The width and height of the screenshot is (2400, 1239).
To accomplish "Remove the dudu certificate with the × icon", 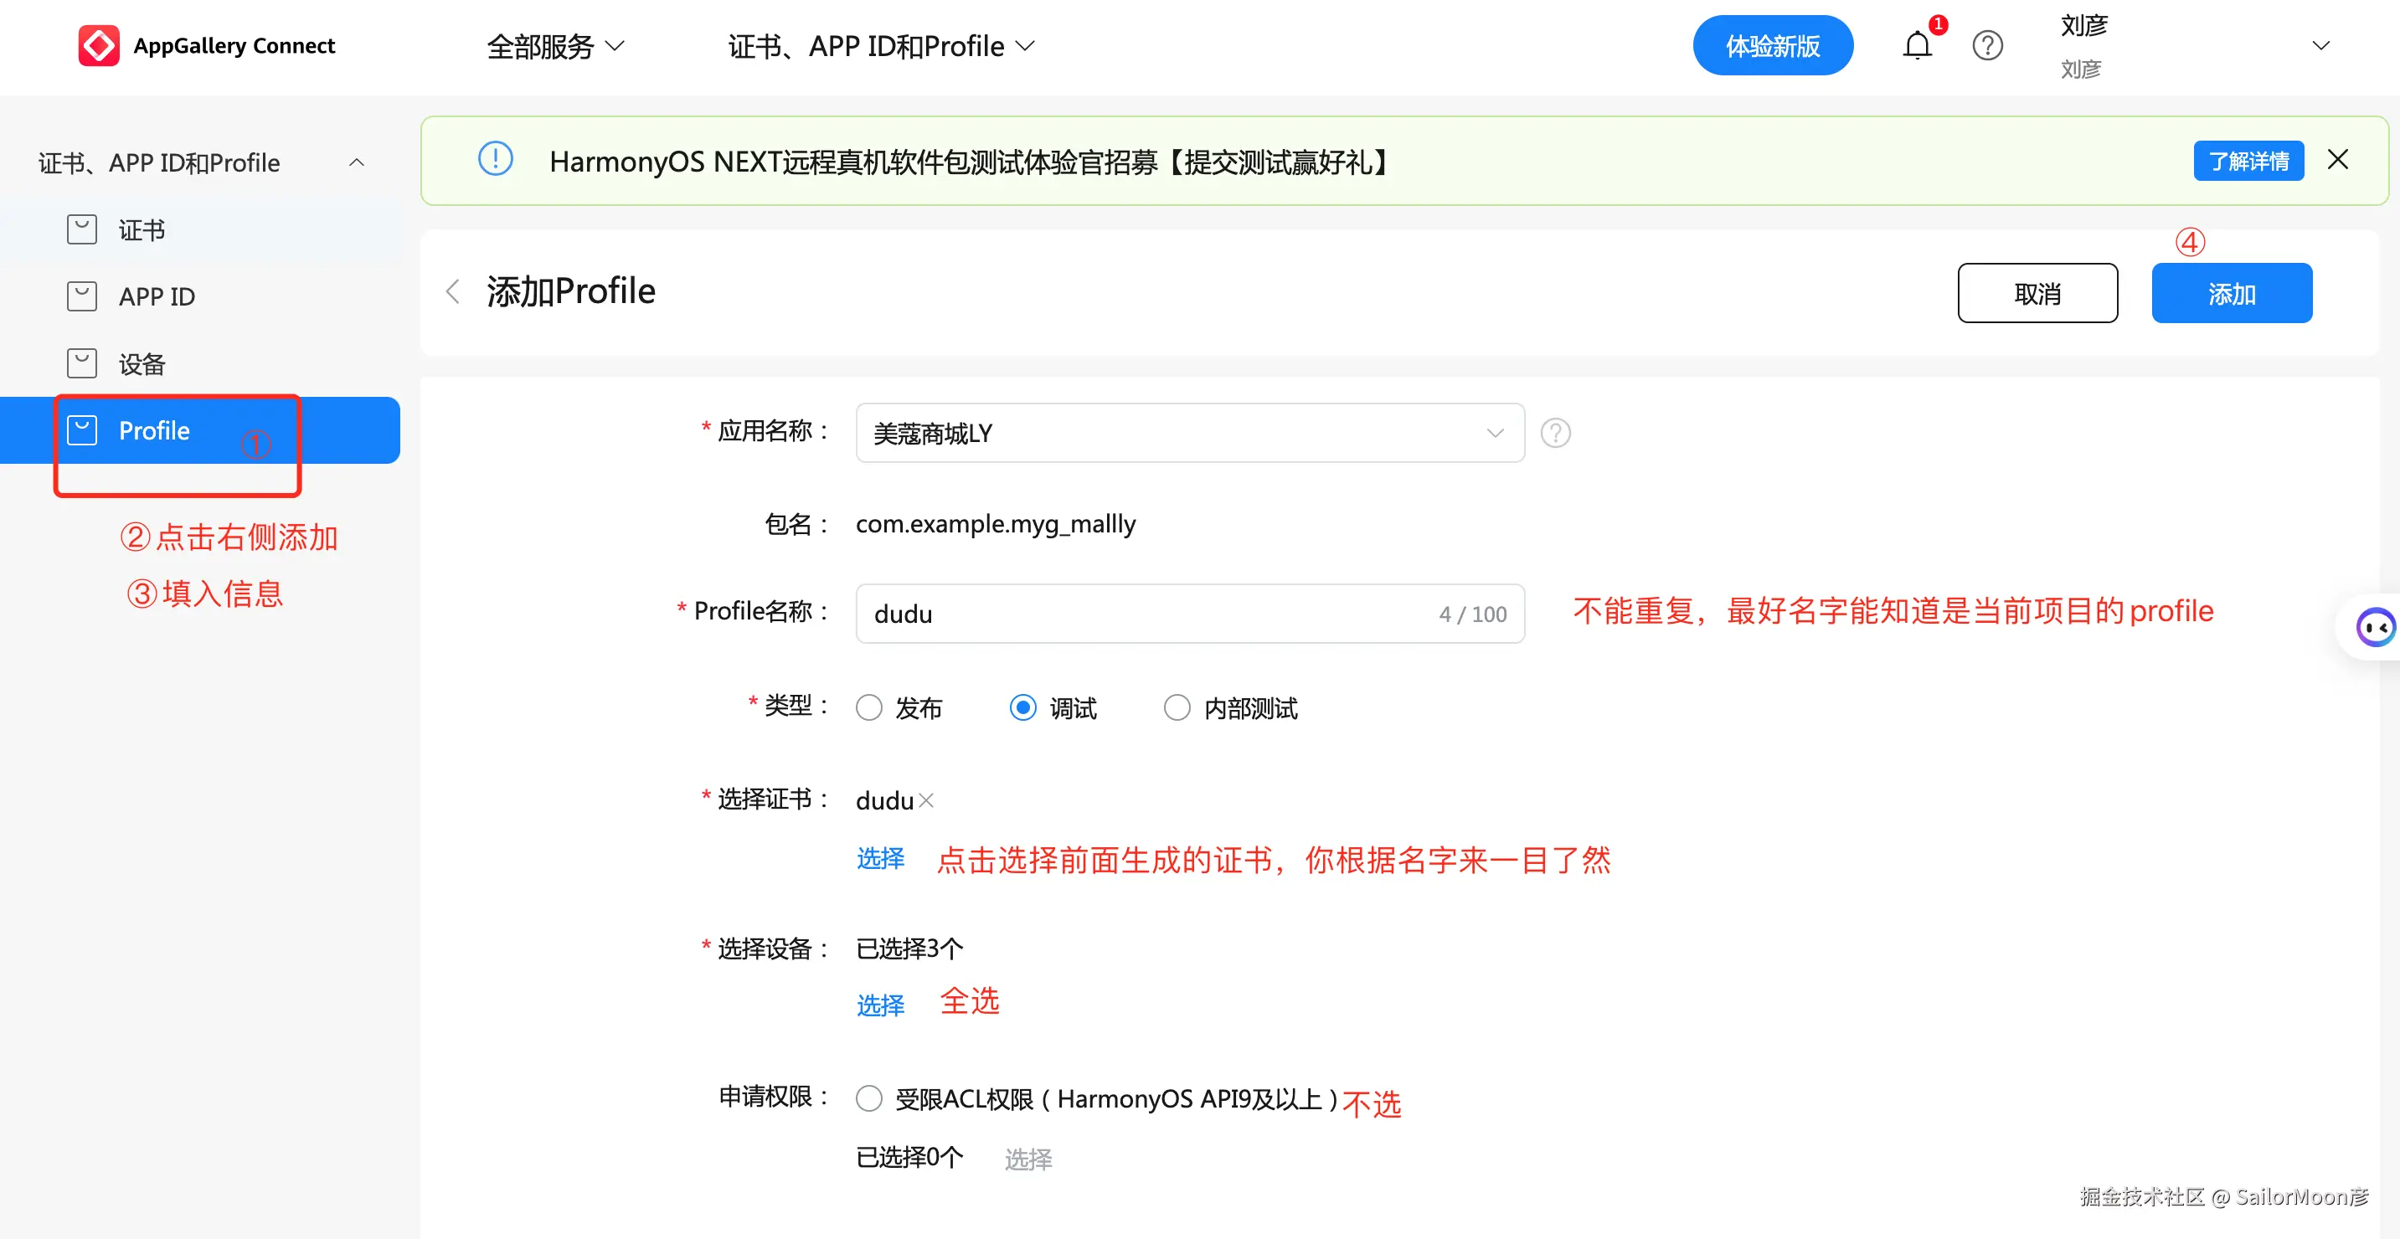I will click(x=925, y=800).
